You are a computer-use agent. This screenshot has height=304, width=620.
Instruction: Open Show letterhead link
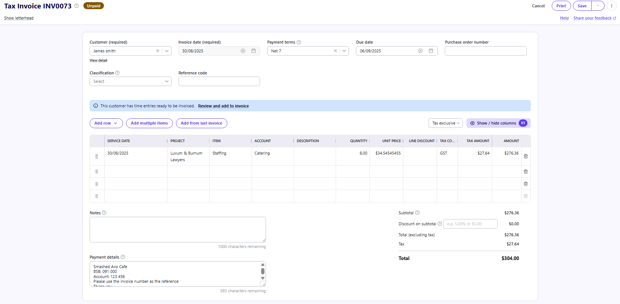19,18
